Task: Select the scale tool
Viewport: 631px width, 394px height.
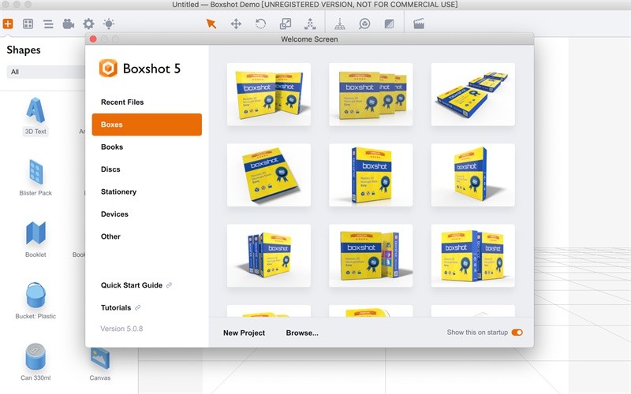Action: point(286,24)
